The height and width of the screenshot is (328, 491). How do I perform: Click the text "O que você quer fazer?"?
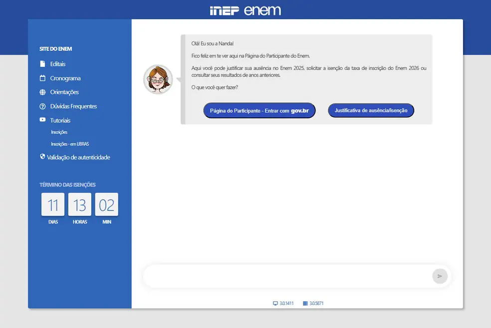click(215, 87)
